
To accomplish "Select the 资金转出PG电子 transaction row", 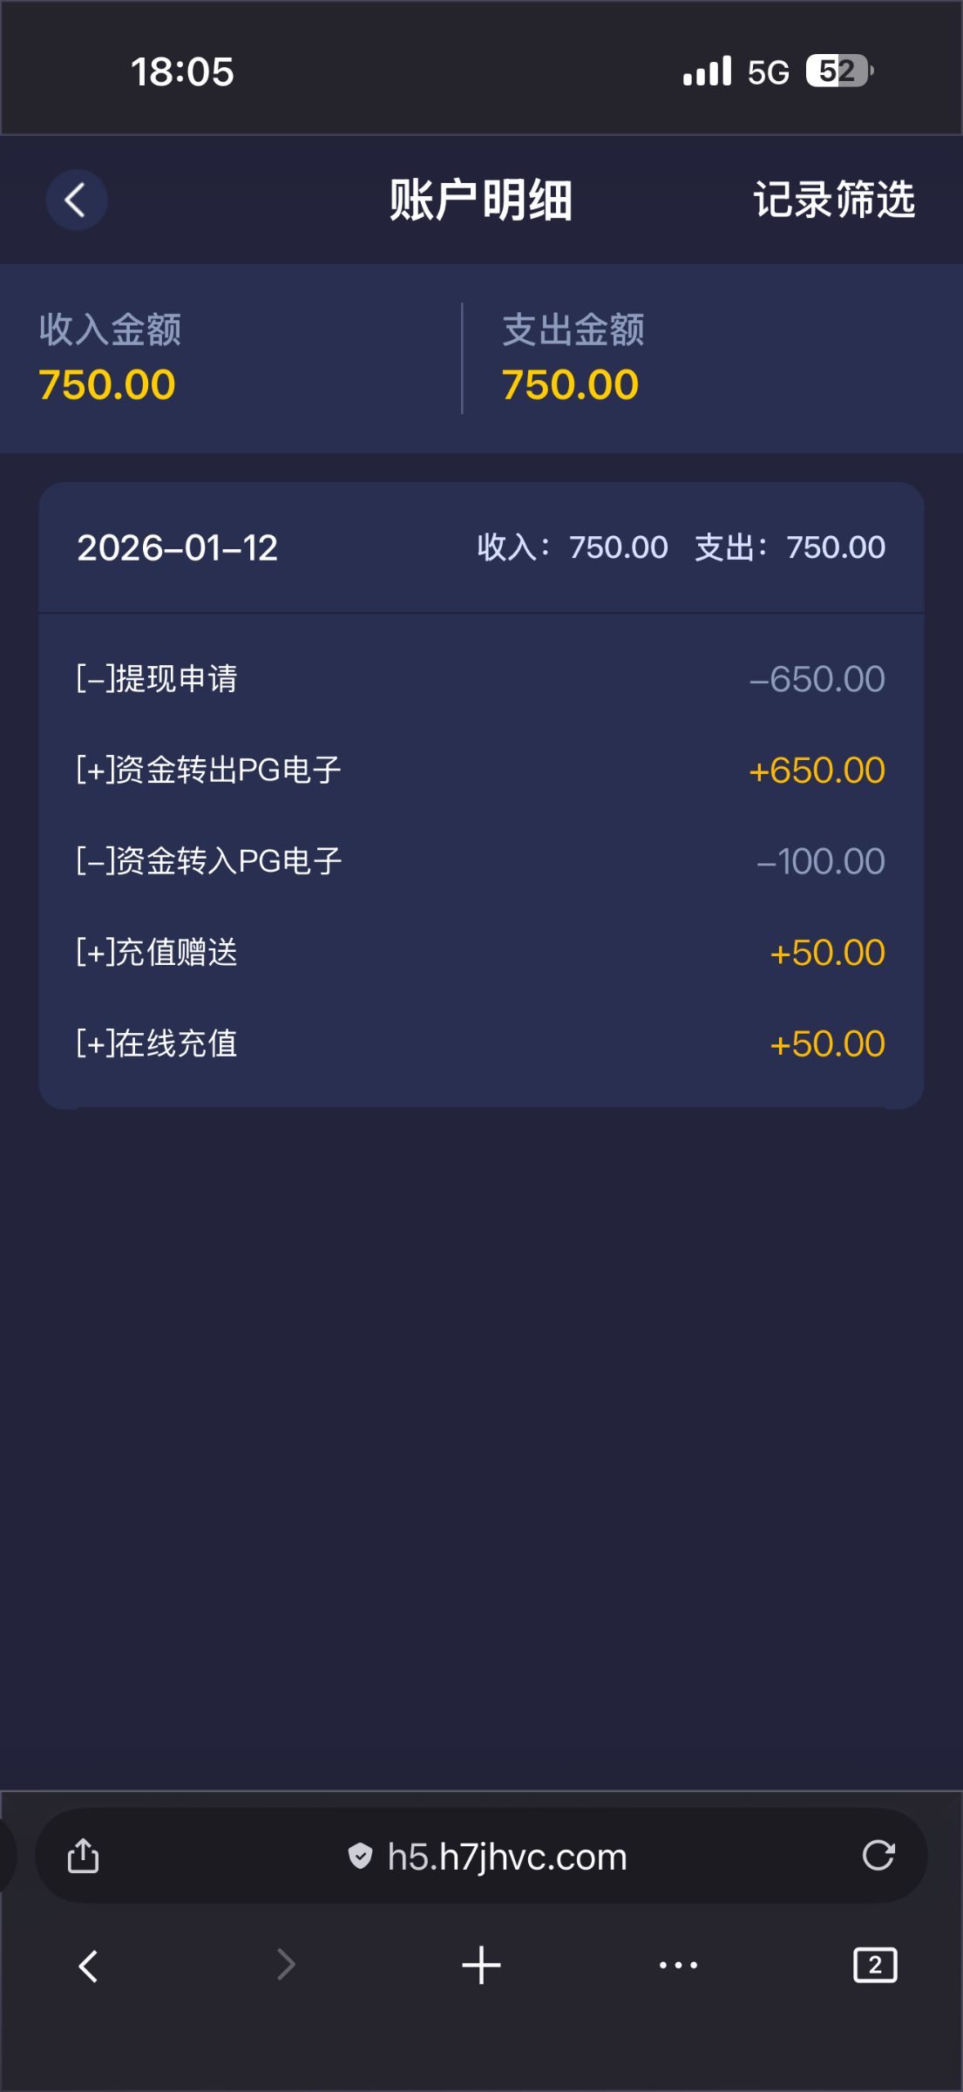I will (481, 771).
